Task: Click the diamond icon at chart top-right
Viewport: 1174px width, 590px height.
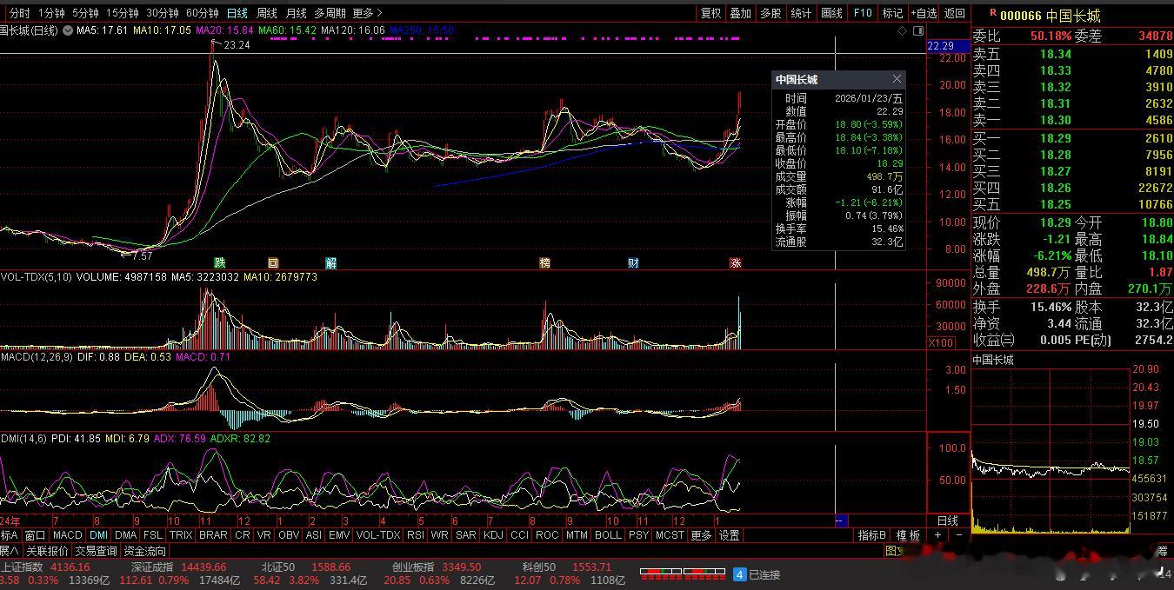Action: 903,30
